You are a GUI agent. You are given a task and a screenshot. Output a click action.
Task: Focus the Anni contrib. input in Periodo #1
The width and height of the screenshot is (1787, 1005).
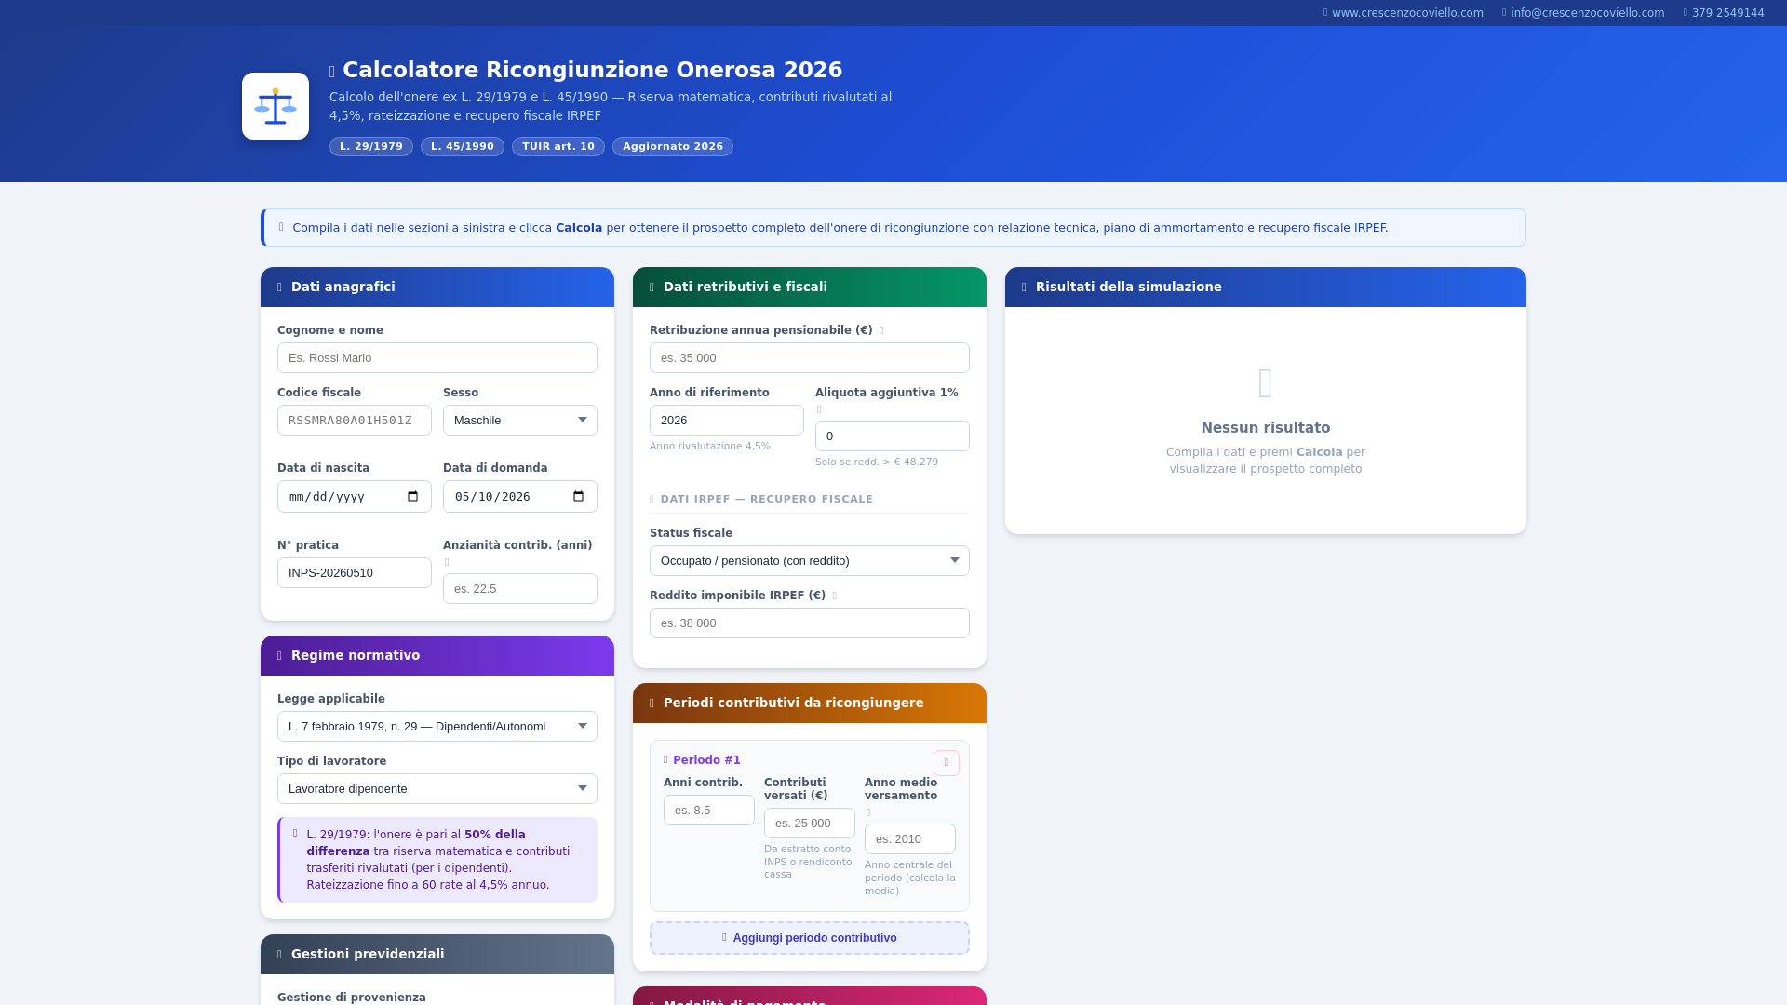click(x=709, y=811)
